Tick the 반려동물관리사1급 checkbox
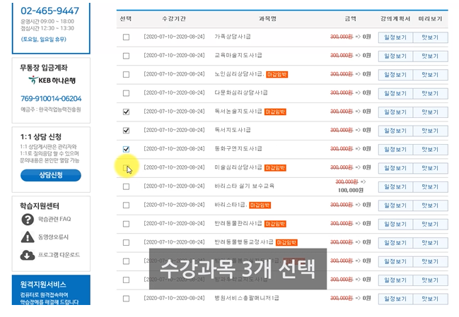Screen dimensions: 459x317 (126, 224)
